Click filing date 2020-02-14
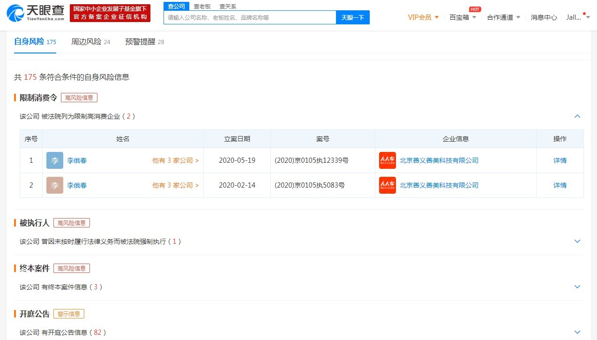Screen dimensions: 597x340 237,185
